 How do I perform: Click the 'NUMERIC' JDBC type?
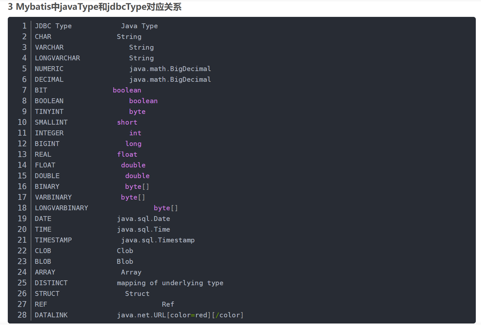click(49, 69)
